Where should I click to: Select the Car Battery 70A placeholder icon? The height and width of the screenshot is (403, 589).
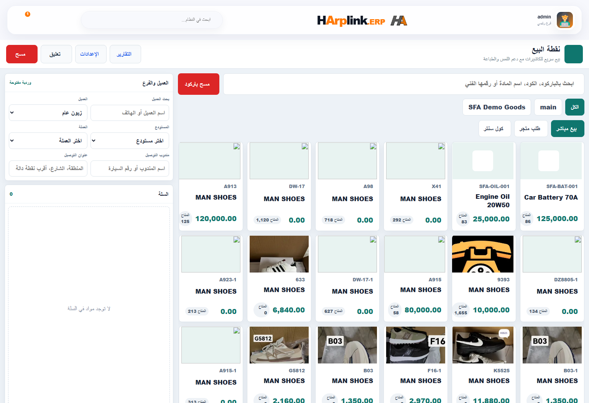click(x=549, y=161)
